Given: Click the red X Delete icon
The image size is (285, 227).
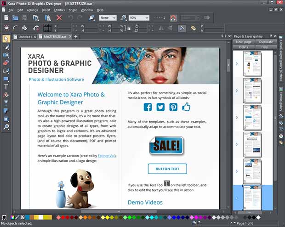Looking at the screenshot, I should point(59,17).
